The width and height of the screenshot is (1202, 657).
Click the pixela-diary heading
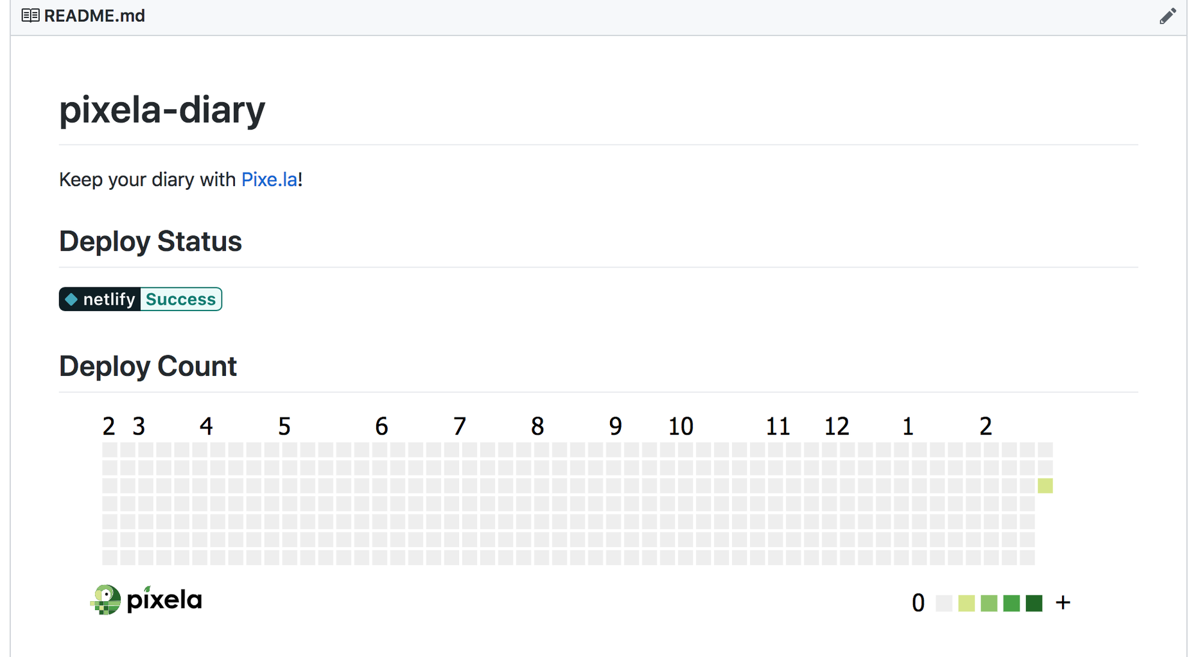click(x=162, y=110)
